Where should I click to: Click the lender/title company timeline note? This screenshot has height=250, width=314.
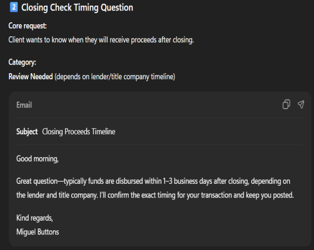pyautogui.click(x=115, y=77)
